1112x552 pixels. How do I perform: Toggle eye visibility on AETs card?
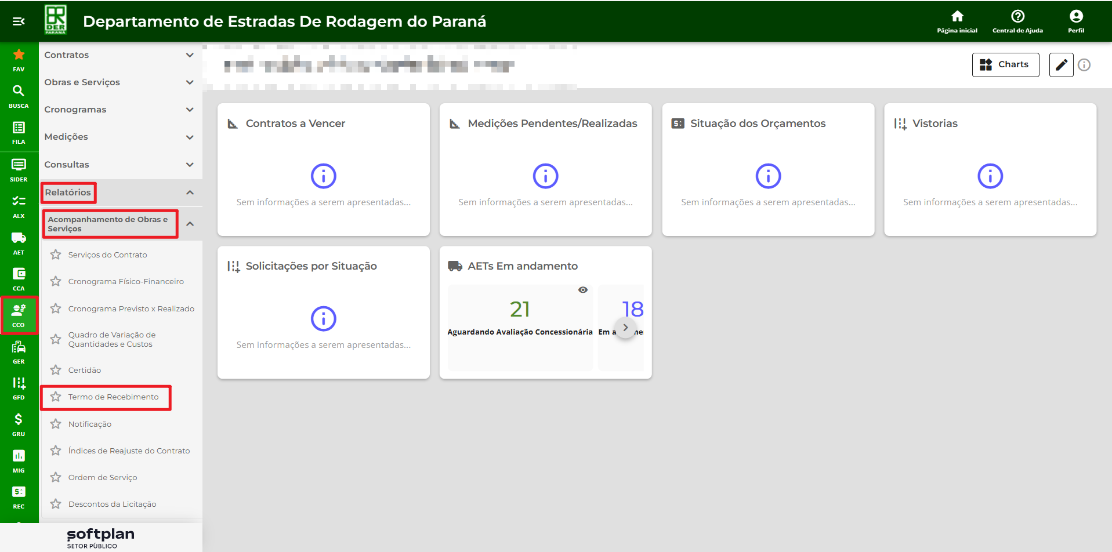pyautogui.click(x=582, y=290)
